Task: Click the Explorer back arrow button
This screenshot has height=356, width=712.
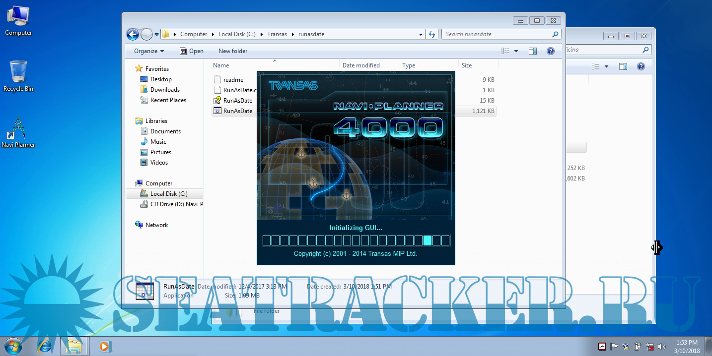Action: [133, 34]
